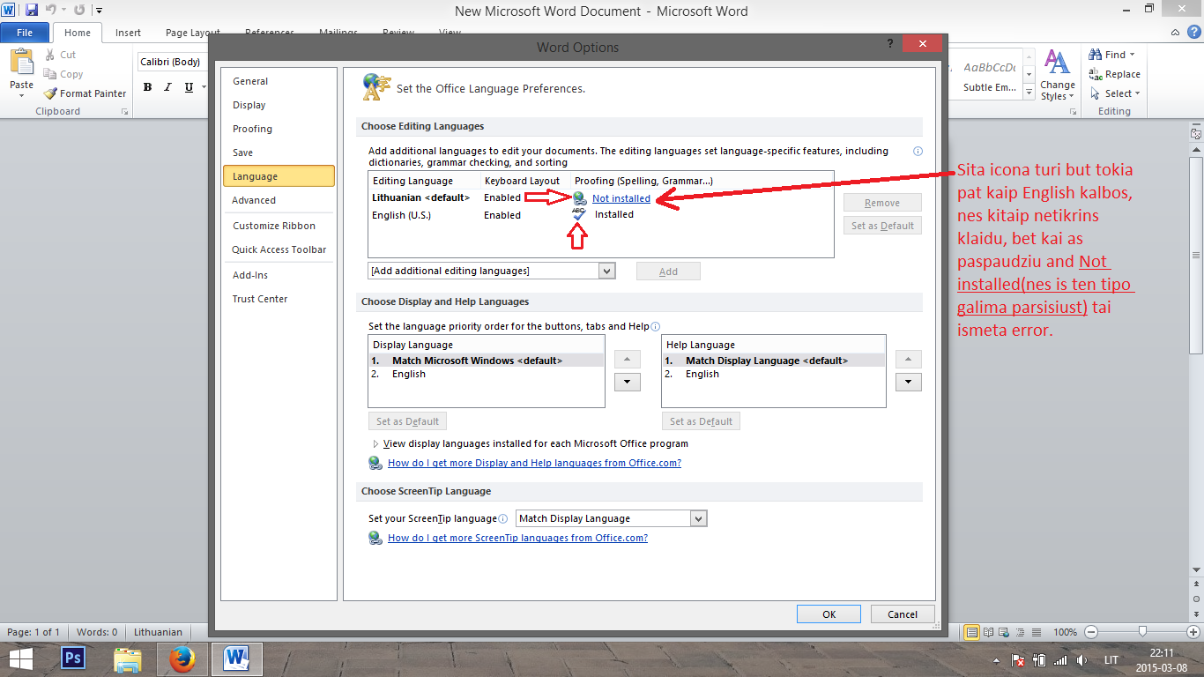Click the Redo icon in title bar
Viewport: 1204px width, 677px height.
pyautogui.click(x=79, y=11)
